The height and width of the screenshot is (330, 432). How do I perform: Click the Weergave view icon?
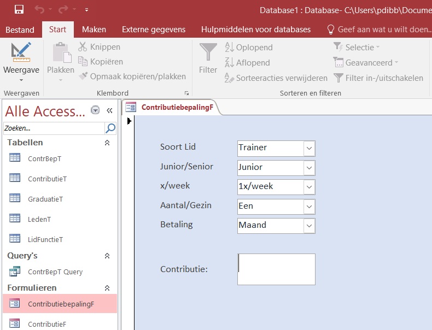point(21,52)
